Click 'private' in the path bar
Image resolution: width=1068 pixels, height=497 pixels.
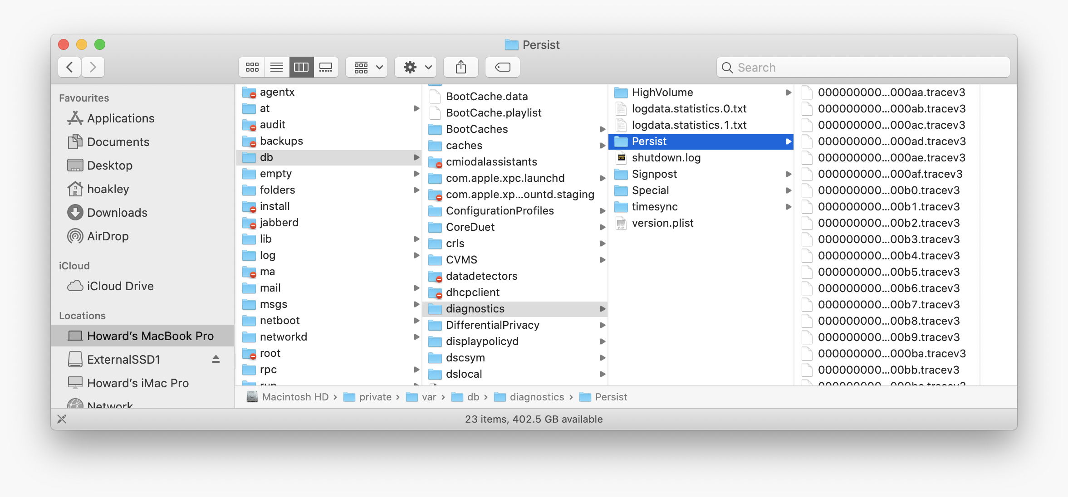coord(375,397)
